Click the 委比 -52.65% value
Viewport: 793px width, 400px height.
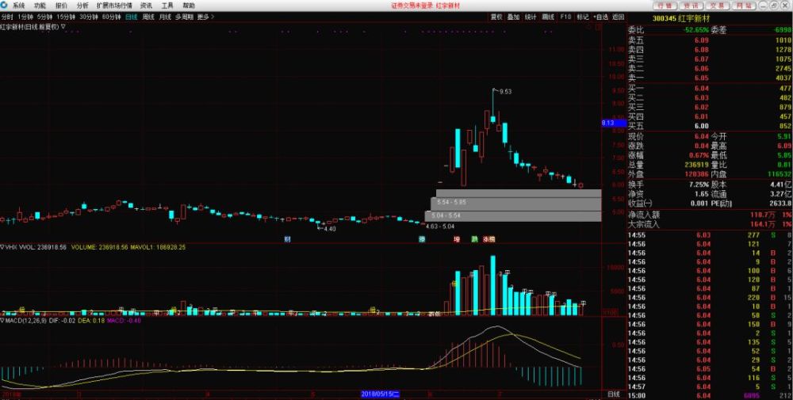pyautogui.click(x=696, y=30)
